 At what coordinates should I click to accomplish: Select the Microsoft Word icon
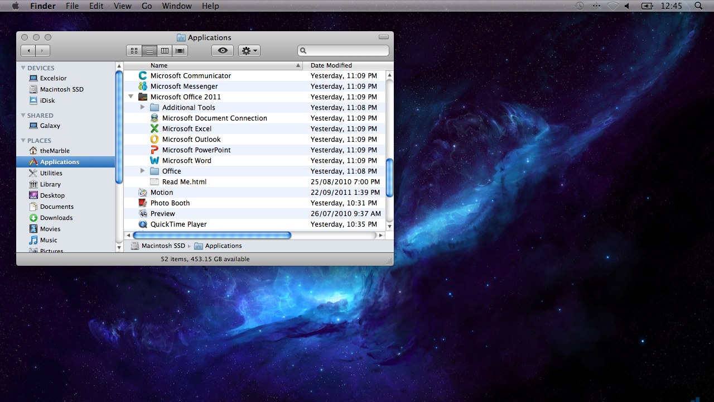point(155,160)
